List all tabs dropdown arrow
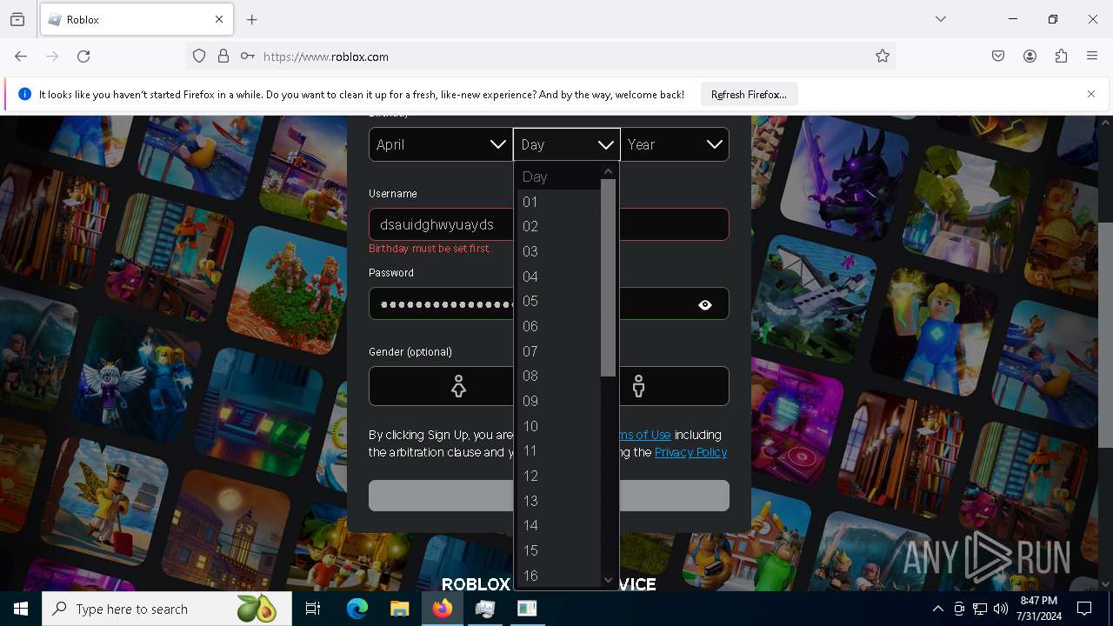The height and width of the screenshot is (626, 1113). tap(941, 19)
